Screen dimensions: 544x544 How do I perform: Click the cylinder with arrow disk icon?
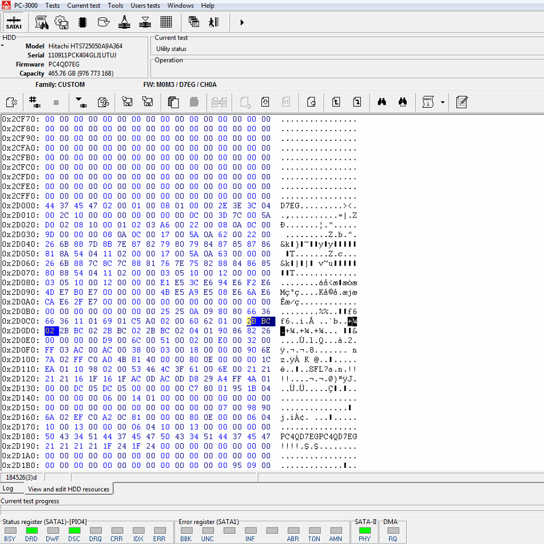(104, 22)
